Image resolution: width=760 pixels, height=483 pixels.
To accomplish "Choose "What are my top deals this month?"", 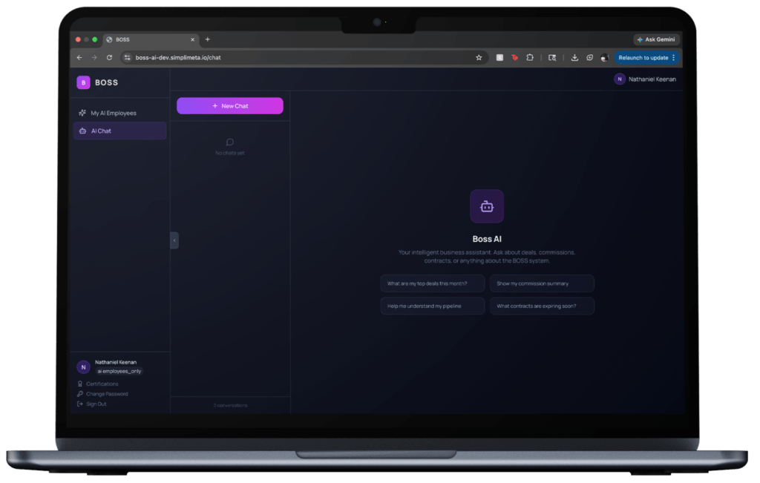I will 432,283.
